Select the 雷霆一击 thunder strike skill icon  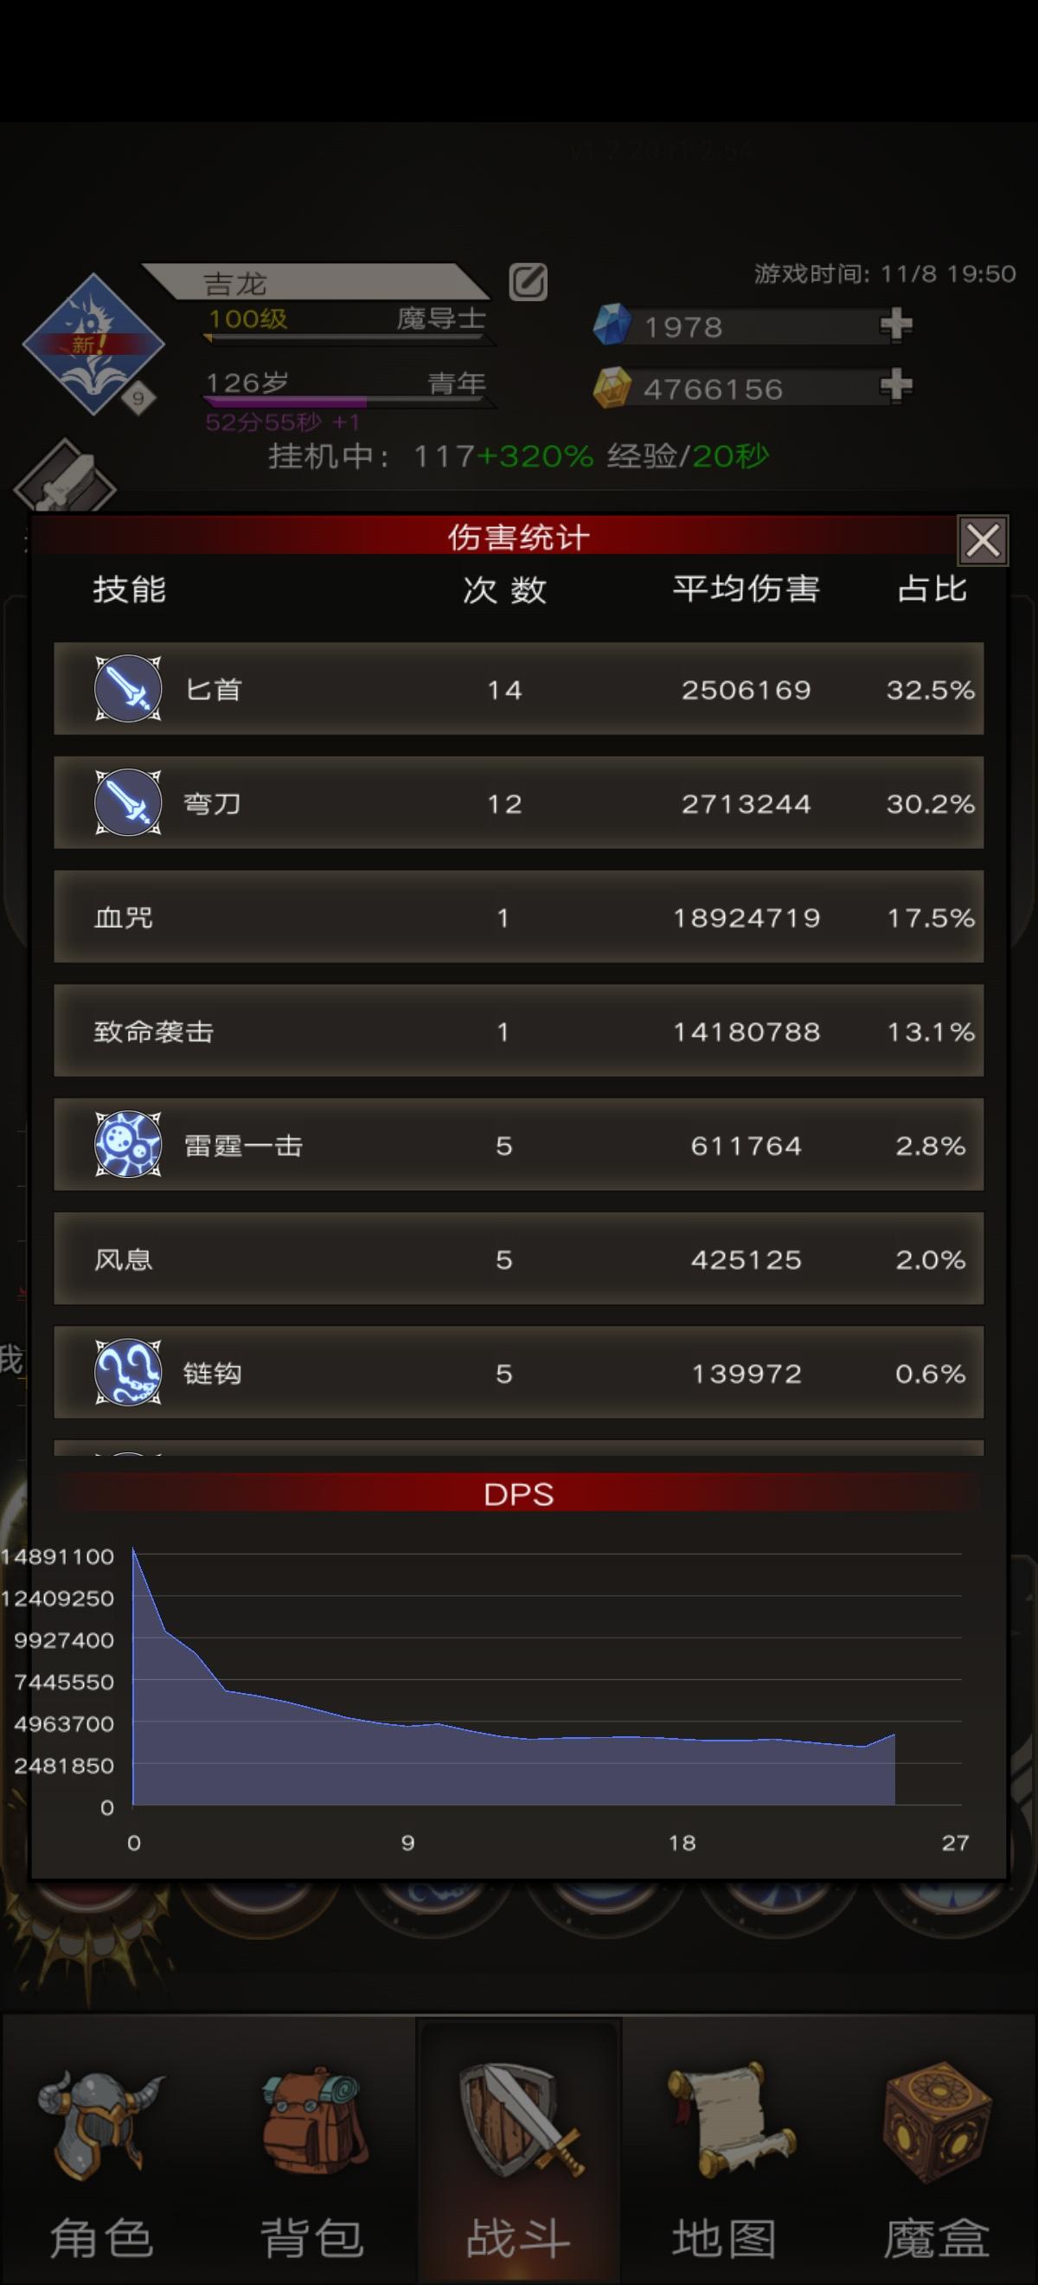[128, 1144]
